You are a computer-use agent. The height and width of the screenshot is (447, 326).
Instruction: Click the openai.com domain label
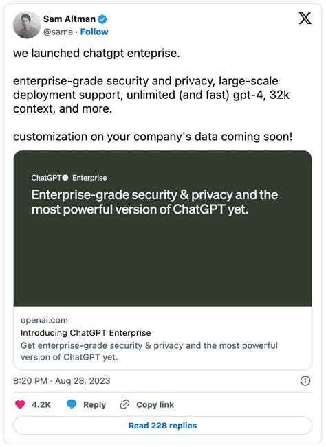(x=44, y=320)
